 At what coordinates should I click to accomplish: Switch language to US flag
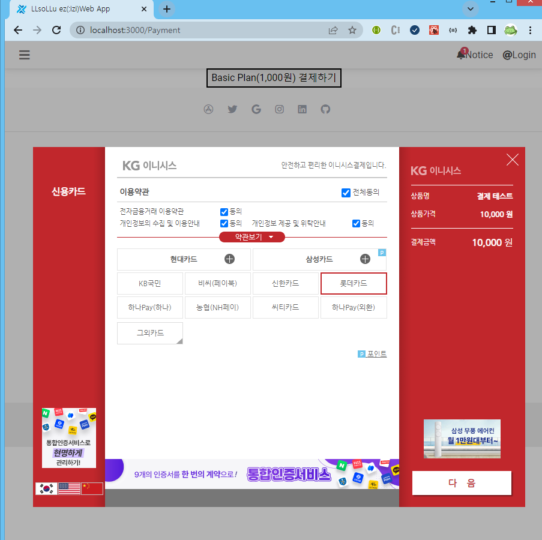[x=69, y=488]
